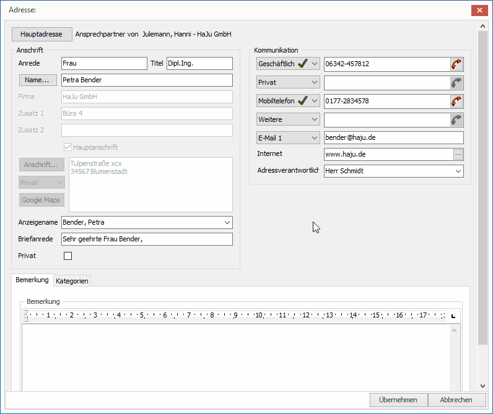Viewport: 493px width, 414px height.
Task: Click Abbrechen to cancel
Action: (x=456, y=400)
